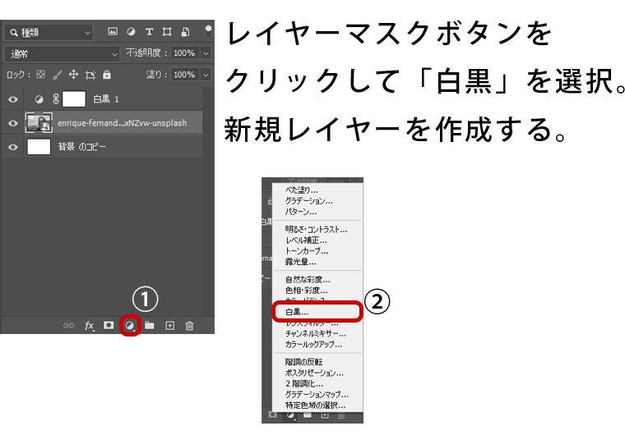625x435 pixels.
Task: Enable the shape layer filter icon
Action: tap(167, 32)
